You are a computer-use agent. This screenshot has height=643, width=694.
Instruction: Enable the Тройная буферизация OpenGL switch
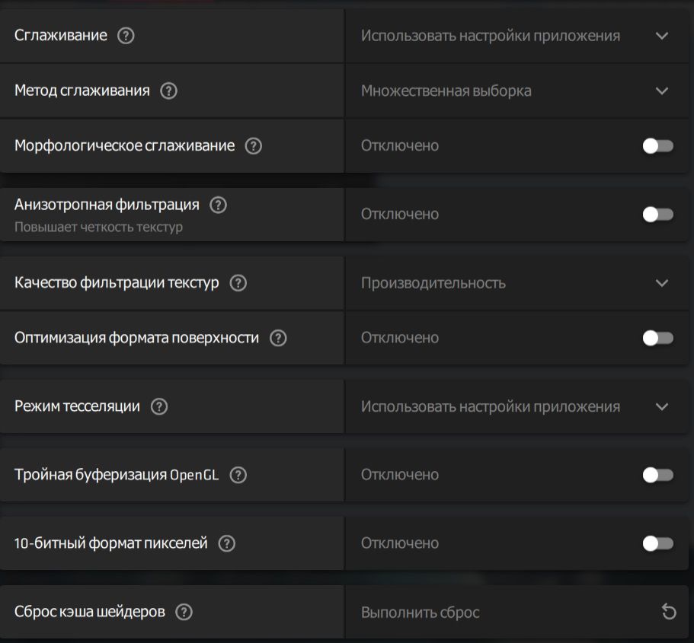tap(657, 475)
